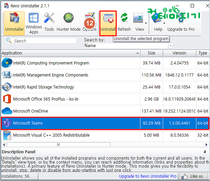
Task: Click the 32-bit type cell
Action: 203,135
